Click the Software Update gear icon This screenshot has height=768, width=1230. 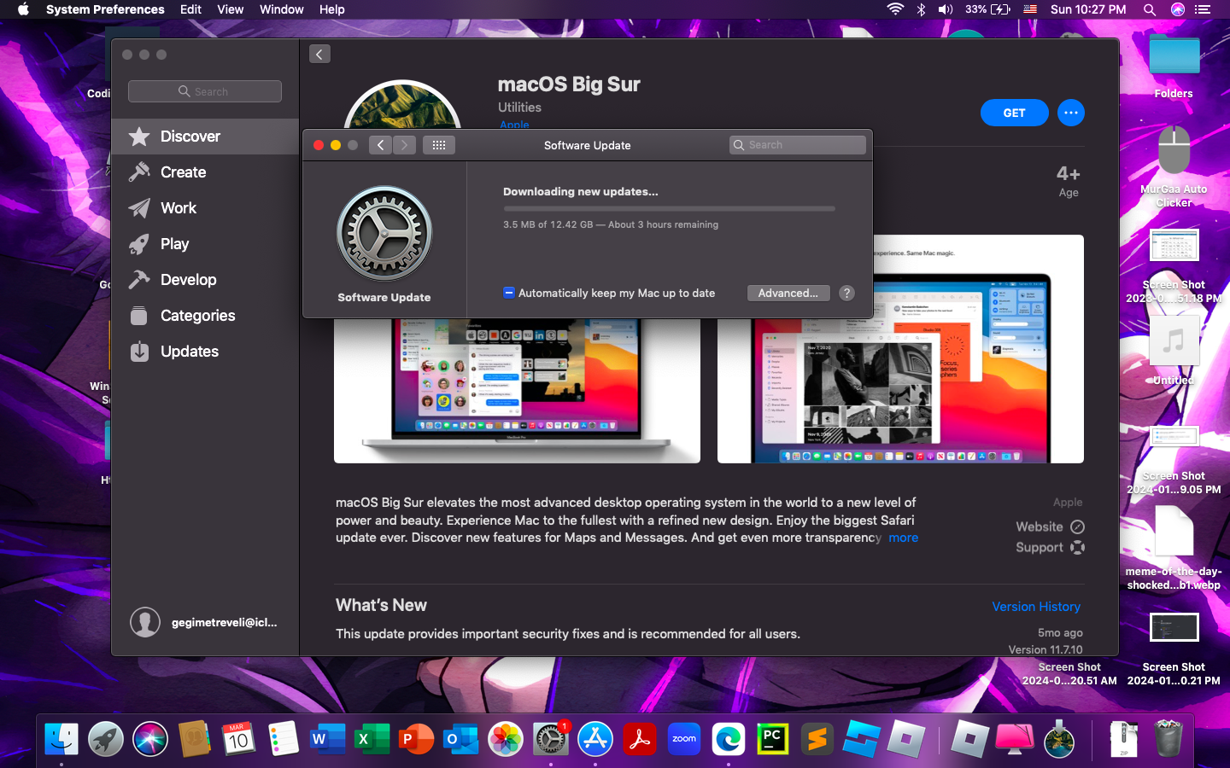[384, 234]
